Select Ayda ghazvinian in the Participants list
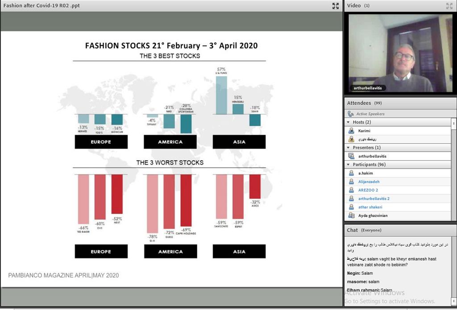The image size is (457, 310). (x=398, y=215)
